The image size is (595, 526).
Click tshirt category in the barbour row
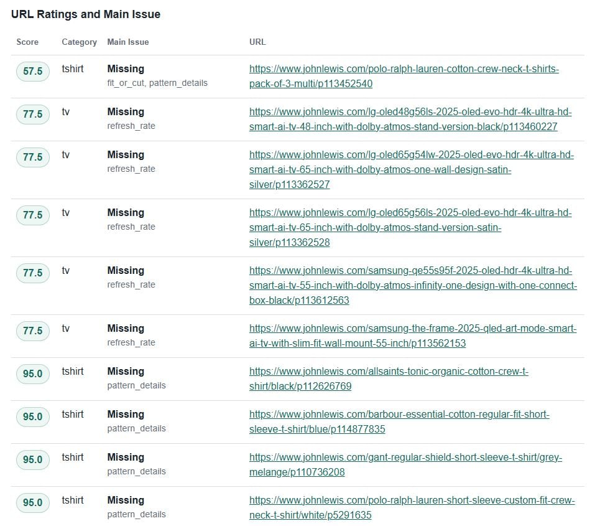pyautogui.click(x=73, y=414)
